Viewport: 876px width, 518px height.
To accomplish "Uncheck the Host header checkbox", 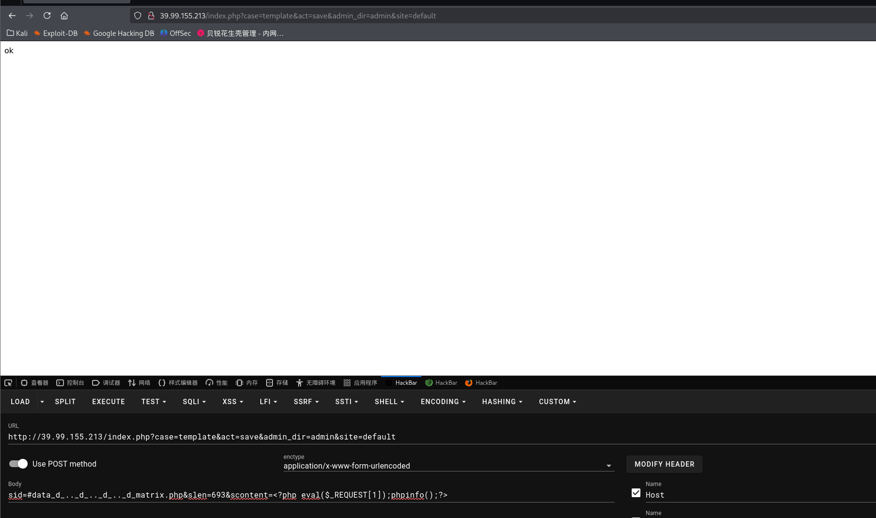I will (636, 493).
